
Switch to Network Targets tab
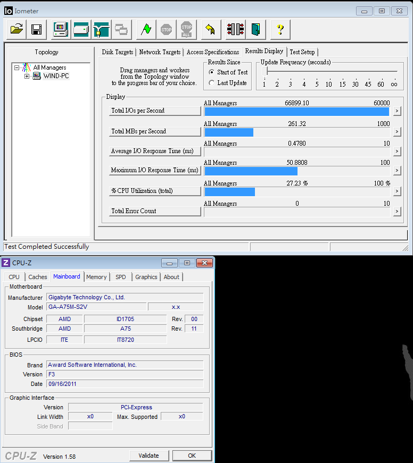tap(160, 52)
